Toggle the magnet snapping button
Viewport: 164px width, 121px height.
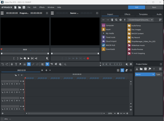coord(29,64)
